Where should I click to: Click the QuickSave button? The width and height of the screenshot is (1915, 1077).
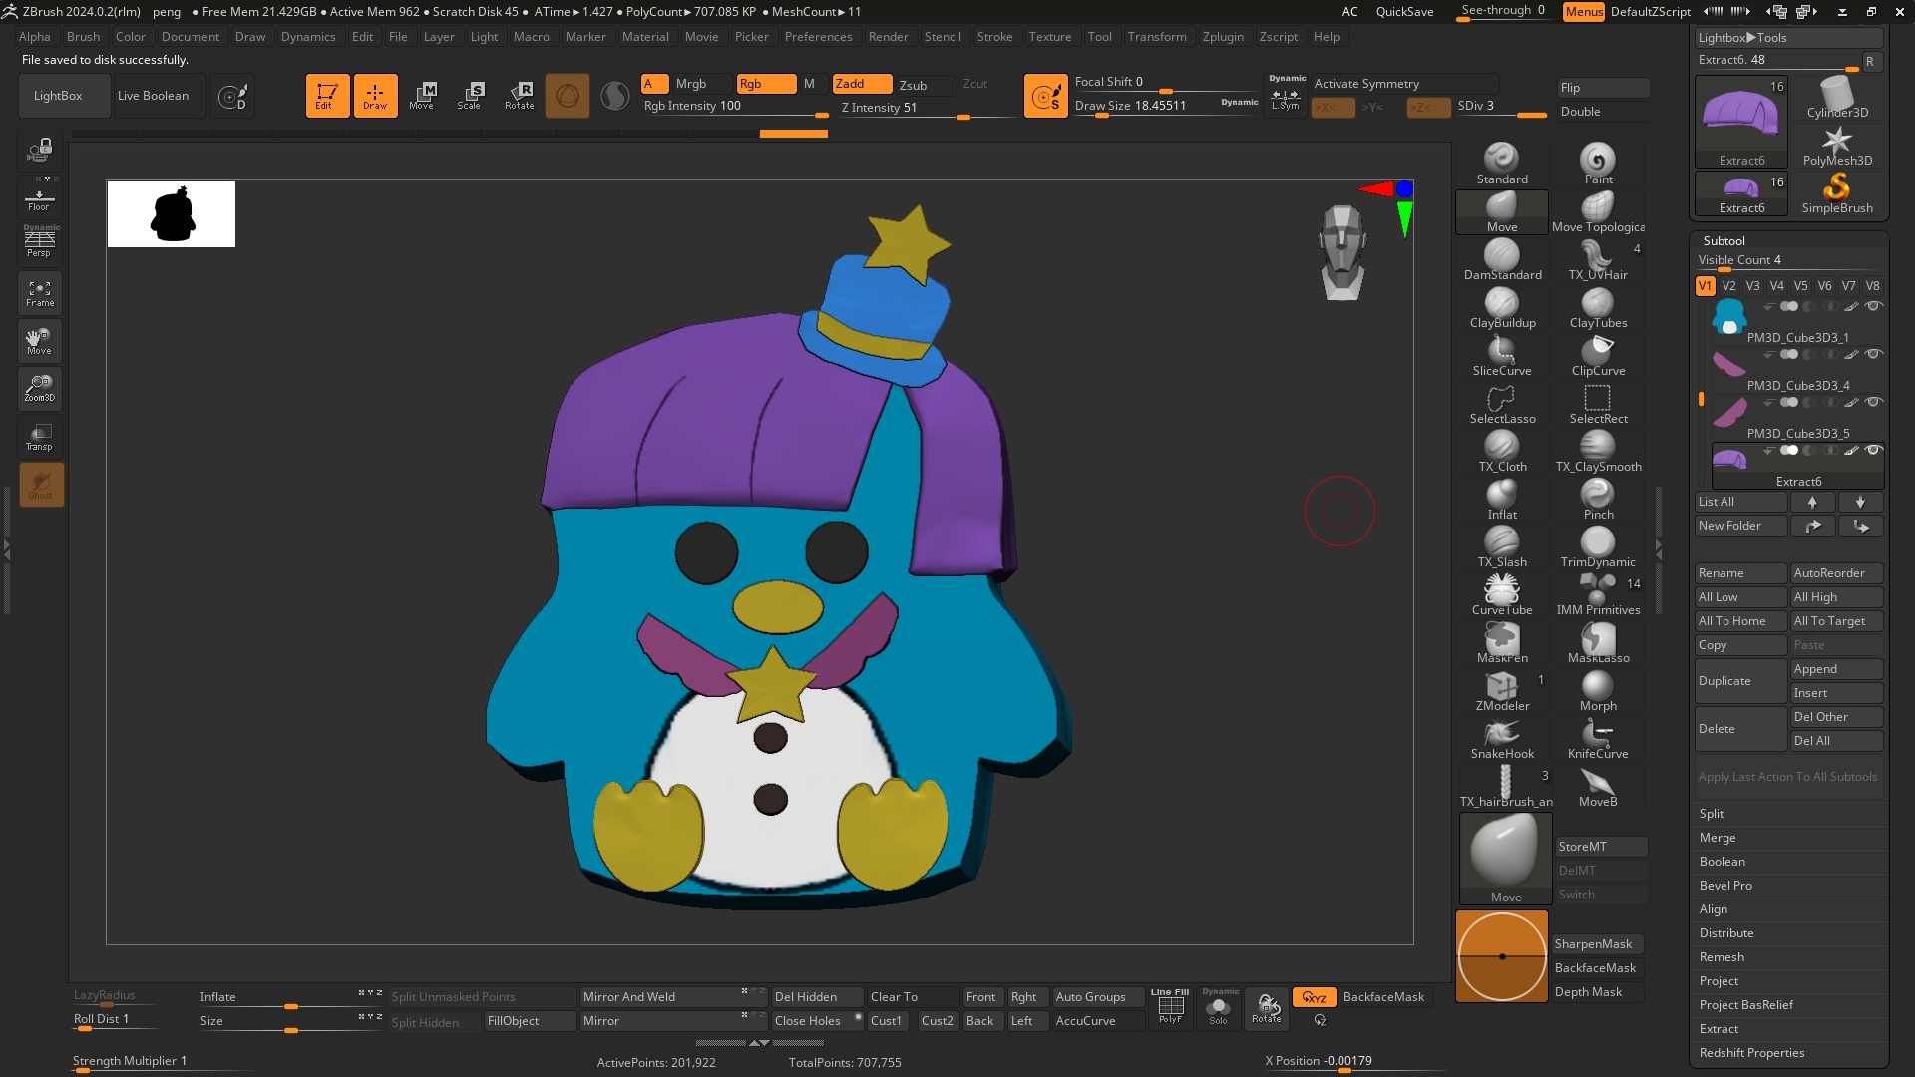pyautogui.click(x=1404, y=12)
